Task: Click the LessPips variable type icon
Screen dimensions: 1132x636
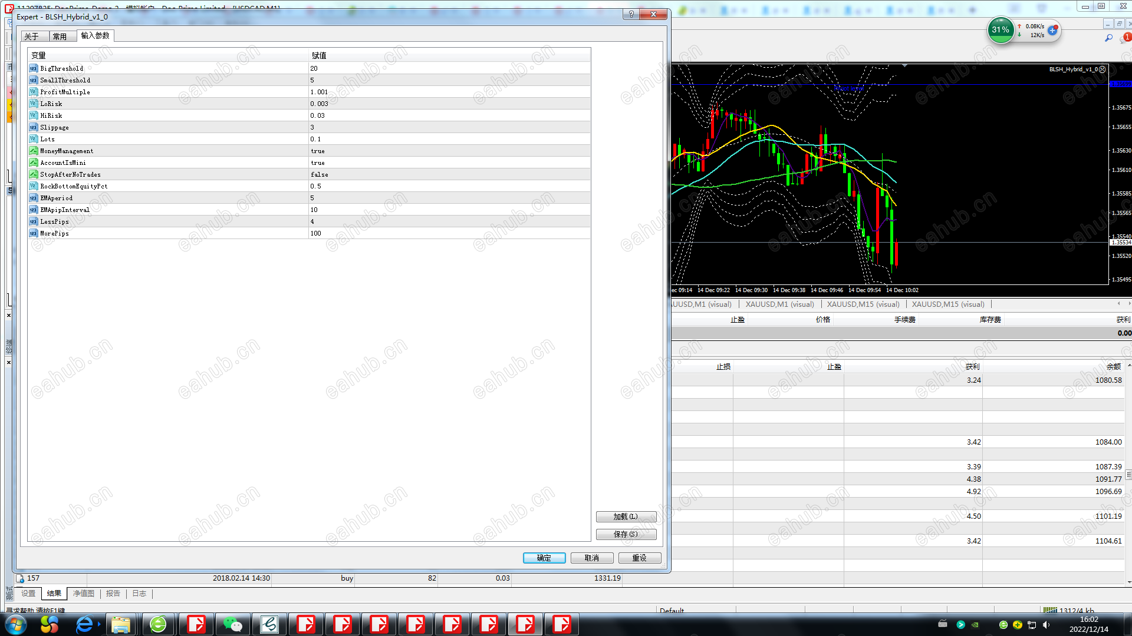Action: point(34,221)
